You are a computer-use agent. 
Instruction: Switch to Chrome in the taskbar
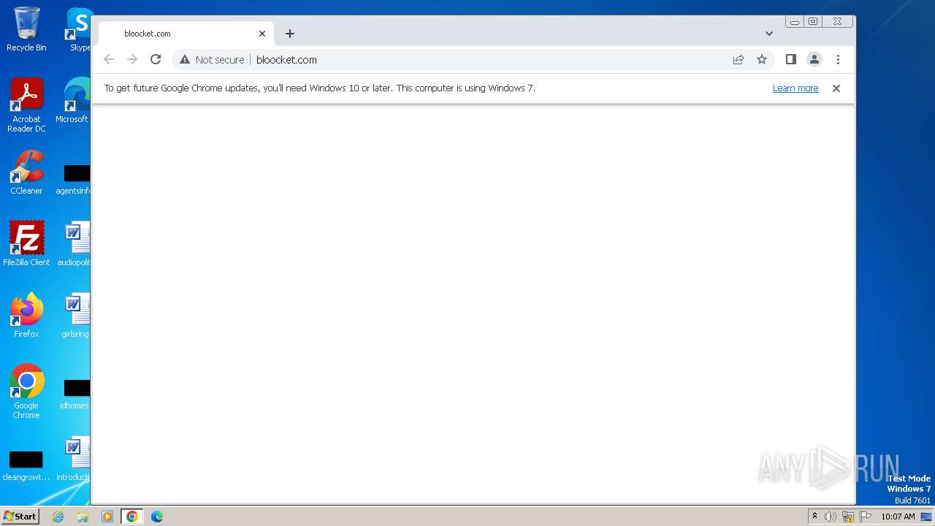coord(132,517)
